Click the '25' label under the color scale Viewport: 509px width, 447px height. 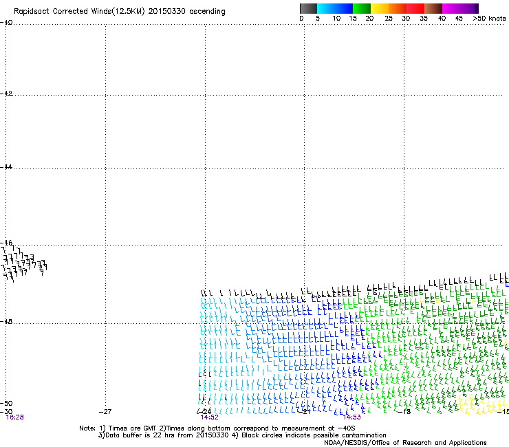(389, 19)
